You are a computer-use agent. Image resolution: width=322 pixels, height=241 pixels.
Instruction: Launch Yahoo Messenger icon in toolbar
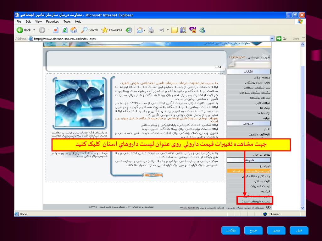(x=193, y=30)
